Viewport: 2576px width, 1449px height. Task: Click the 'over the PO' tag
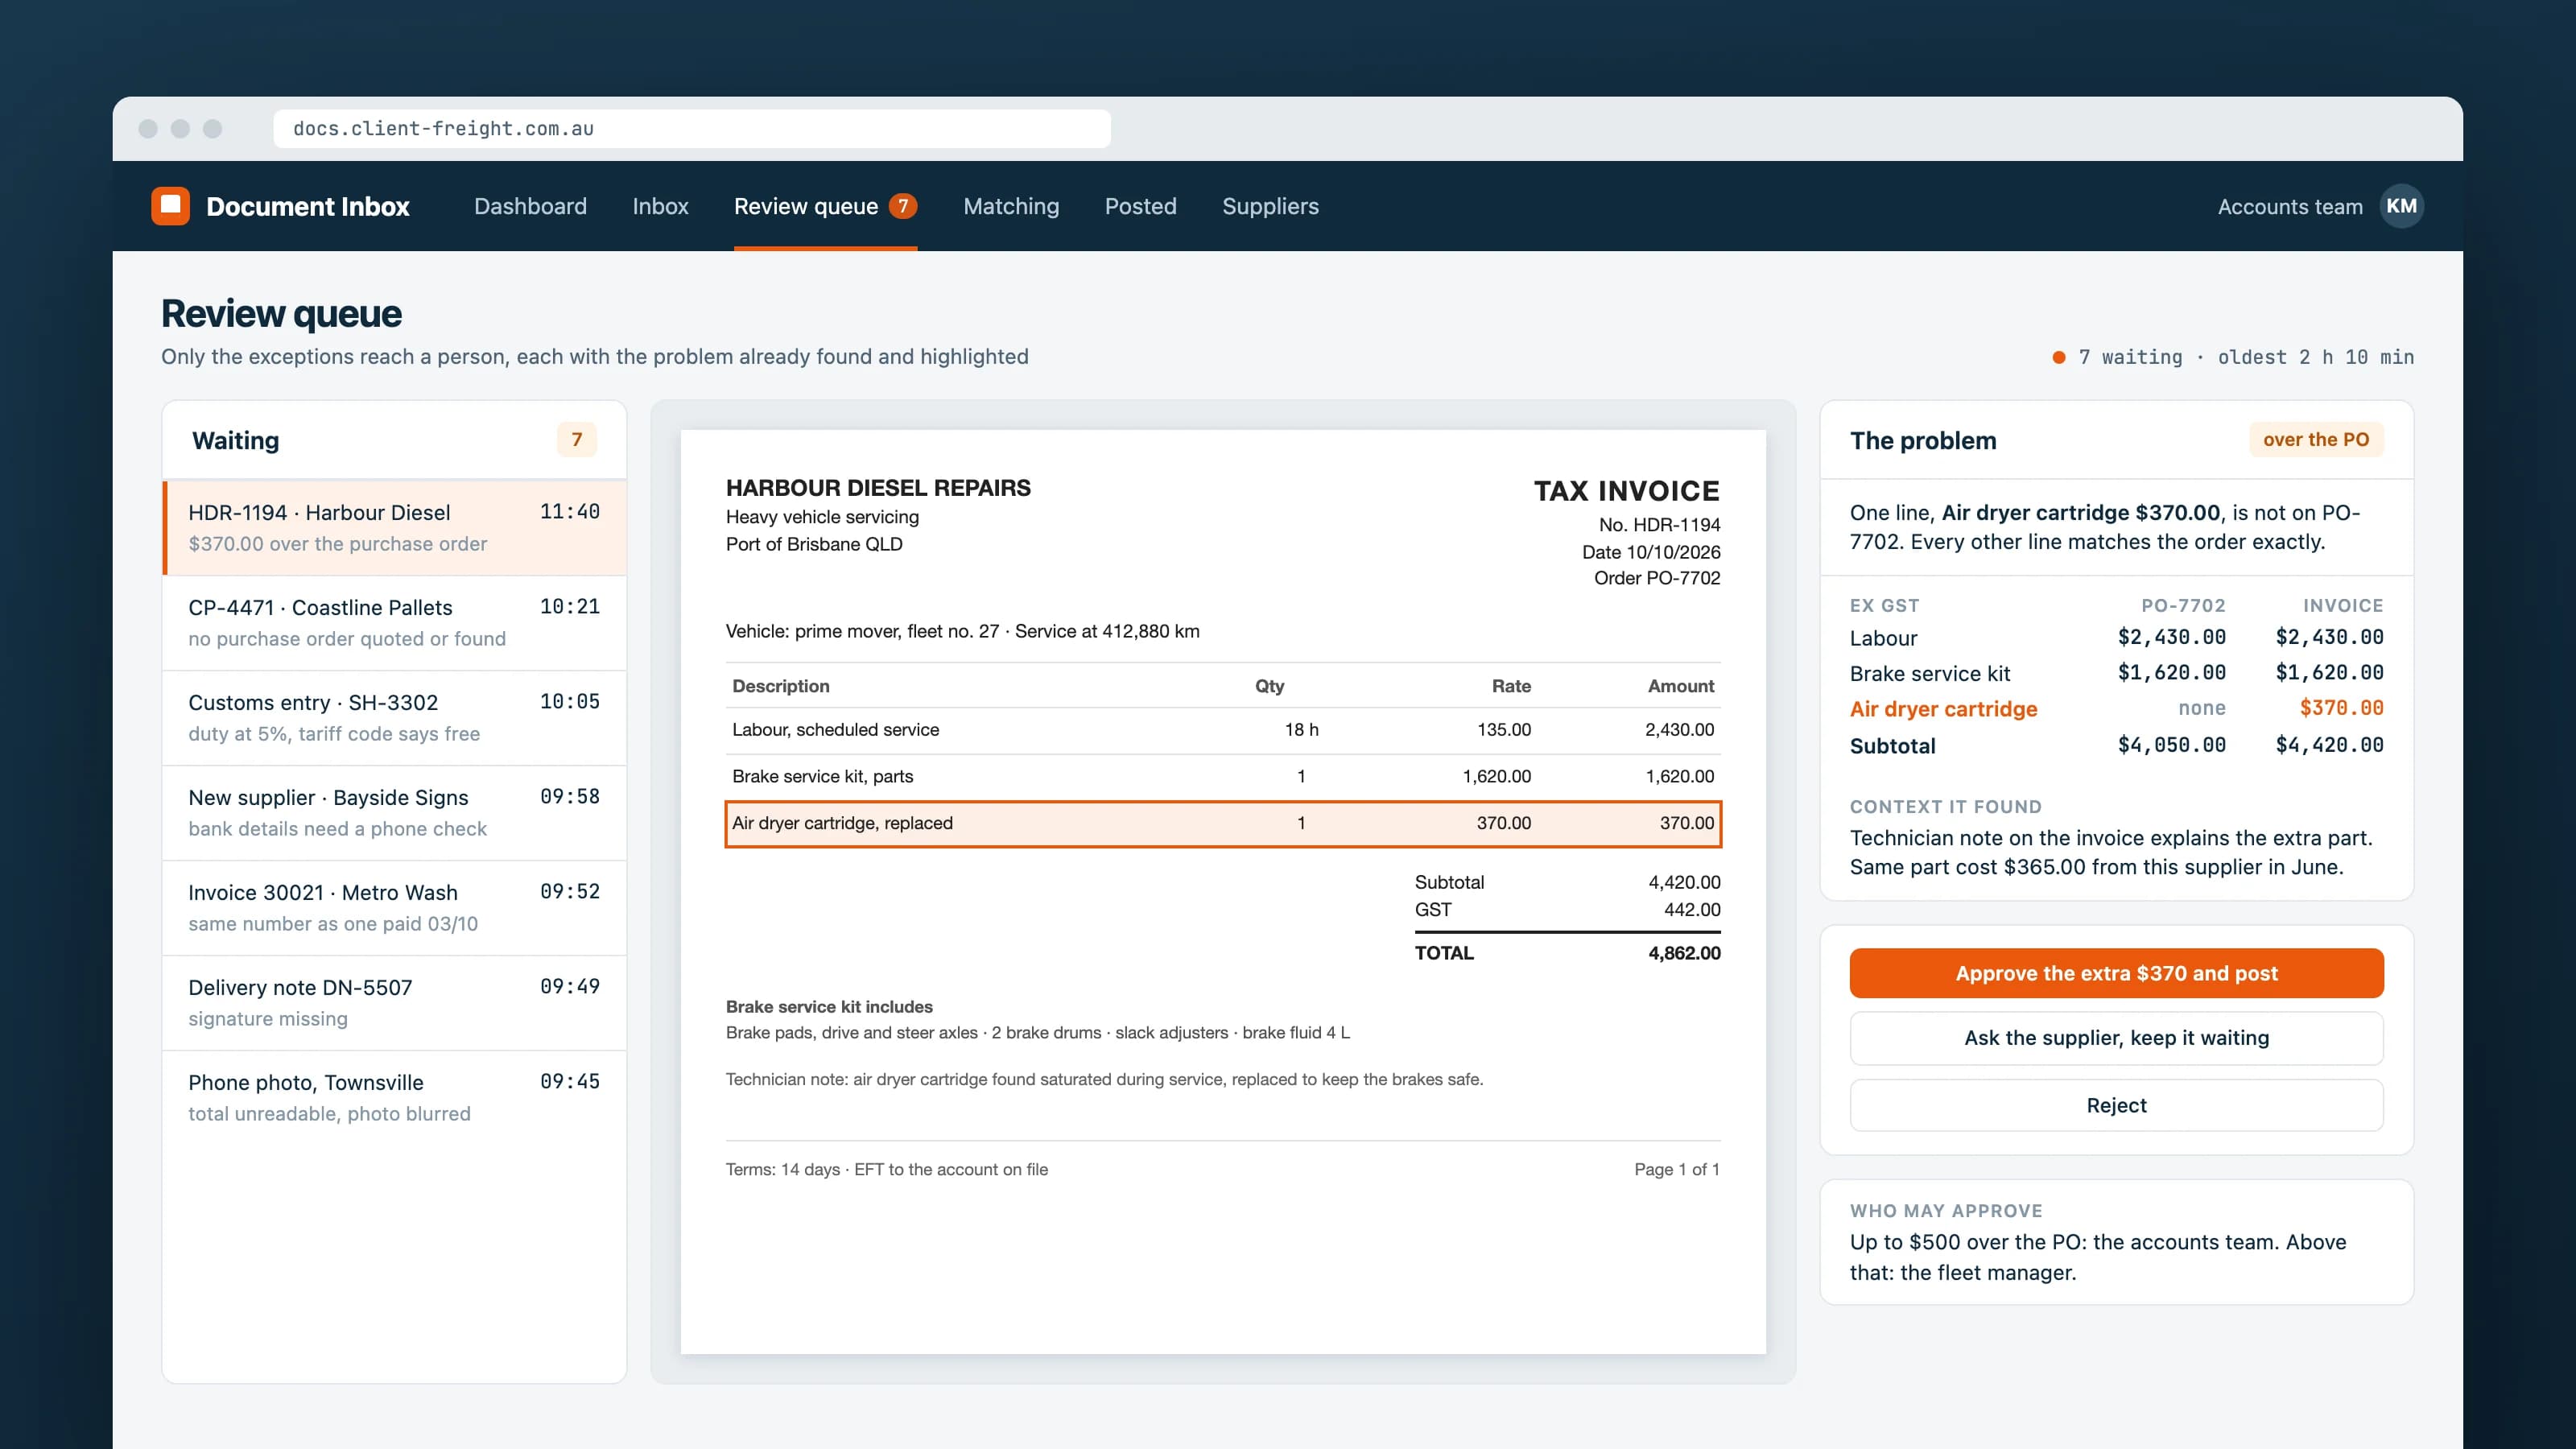point(2316,440)
